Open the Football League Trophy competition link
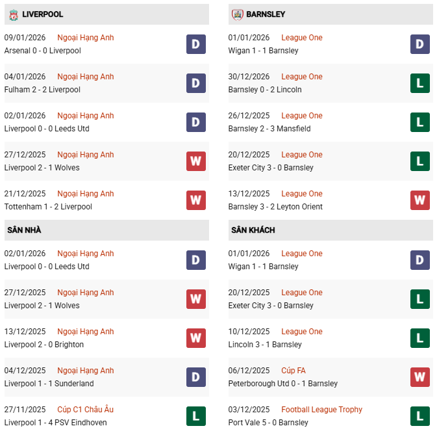 coord(321,410)
